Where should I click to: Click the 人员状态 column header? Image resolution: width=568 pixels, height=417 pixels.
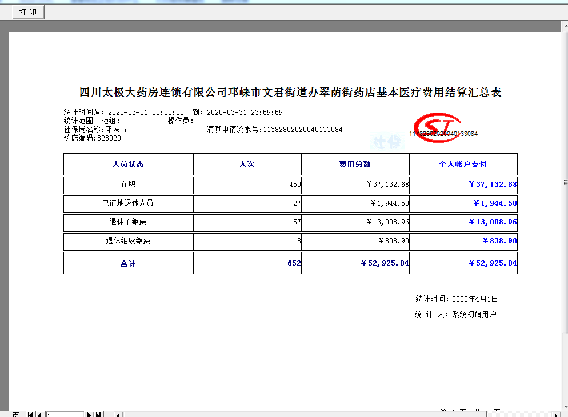(128, 164)
